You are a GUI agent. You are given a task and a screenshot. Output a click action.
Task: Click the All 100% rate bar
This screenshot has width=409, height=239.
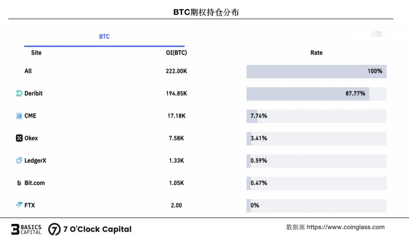[316, 71]
